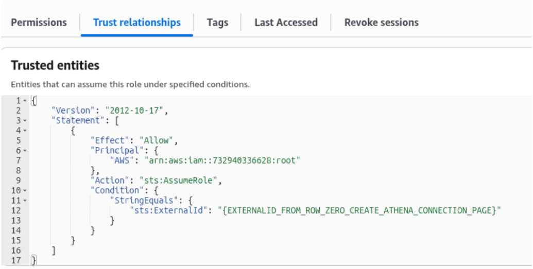Collapse the Principal block fold arrow
This screenshot has height=269, width=533.
[25, 151]
